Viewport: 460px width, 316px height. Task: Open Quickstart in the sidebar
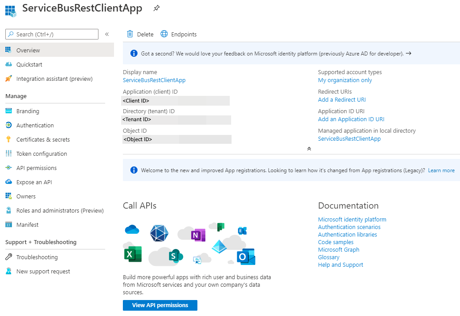coord(29,64)
